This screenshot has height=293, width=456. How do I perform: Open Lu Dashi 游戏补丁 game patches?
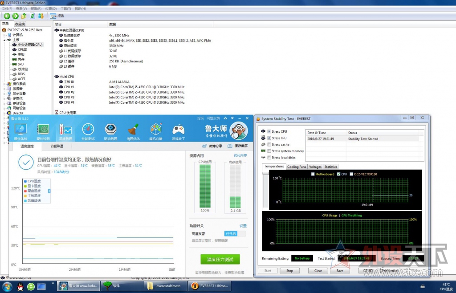click(178, 132)
